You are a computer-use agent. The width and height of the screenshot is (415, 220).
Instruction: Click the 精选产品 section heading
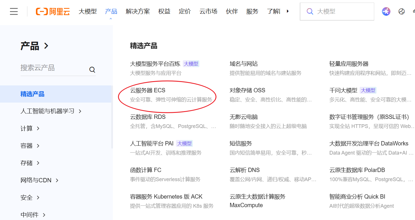coord(143,46)
